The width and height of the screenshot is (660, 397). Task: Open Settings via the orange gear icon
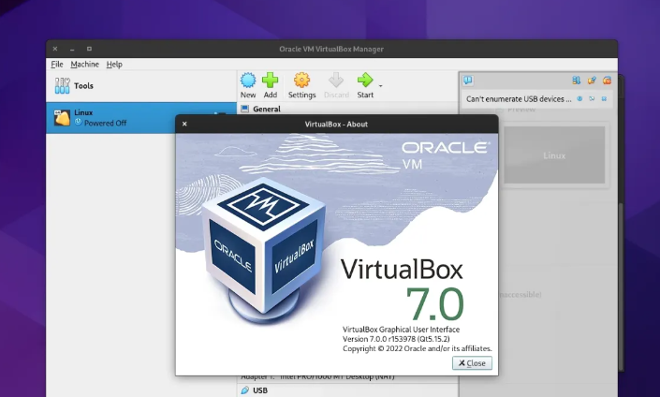301,80
